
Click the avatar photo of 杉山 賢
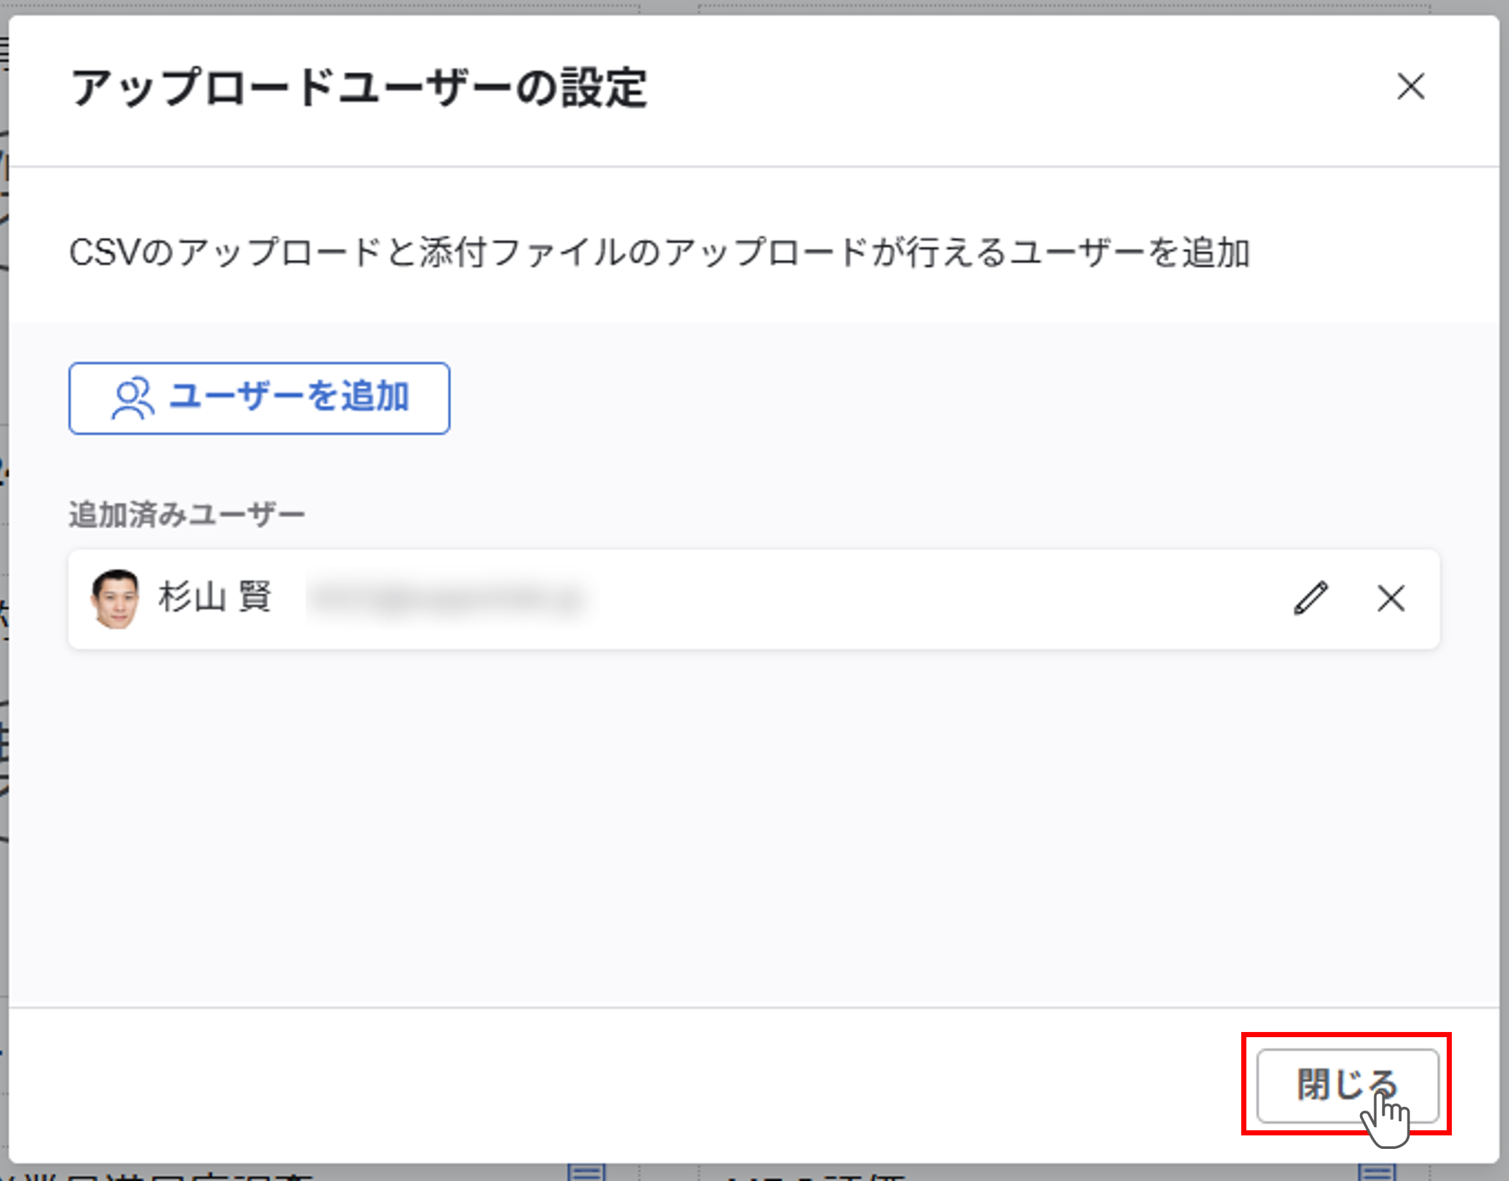[x=116, y=598]
